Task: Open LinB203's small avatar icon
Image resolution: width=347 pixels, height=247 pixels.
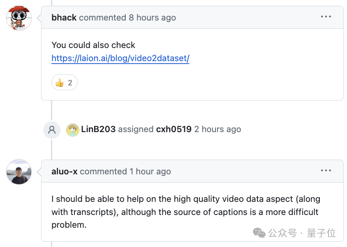Action: pos(73,129)
